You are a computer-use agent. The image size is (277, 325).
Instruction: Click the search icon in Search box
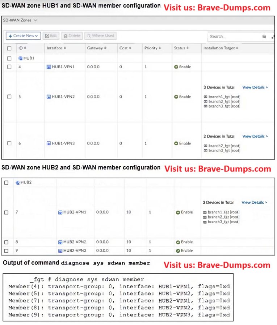coord(264,37)
